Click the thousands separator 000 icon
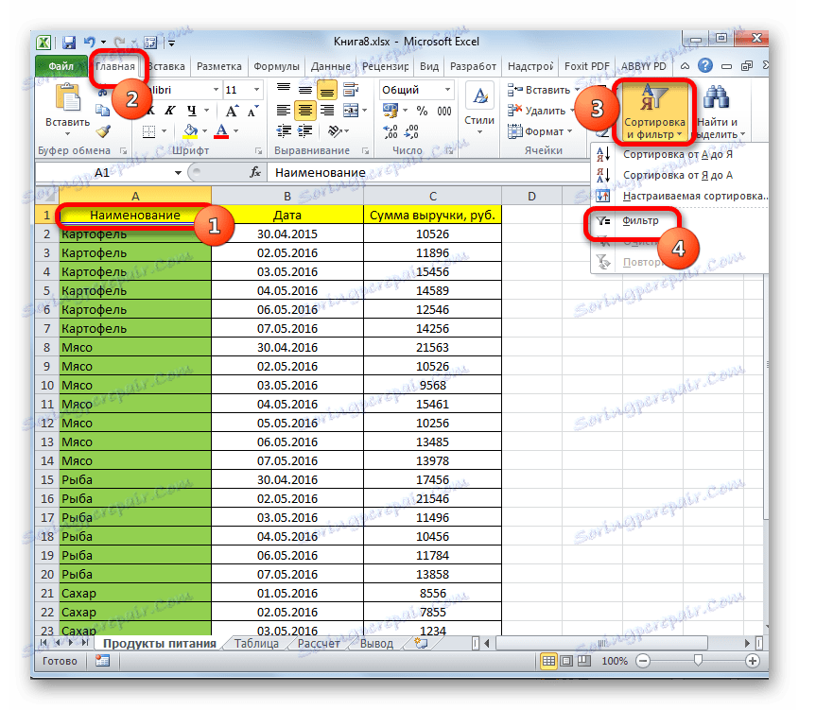The width and height of the screenshot is (816, 710). (x=443, y=111)
